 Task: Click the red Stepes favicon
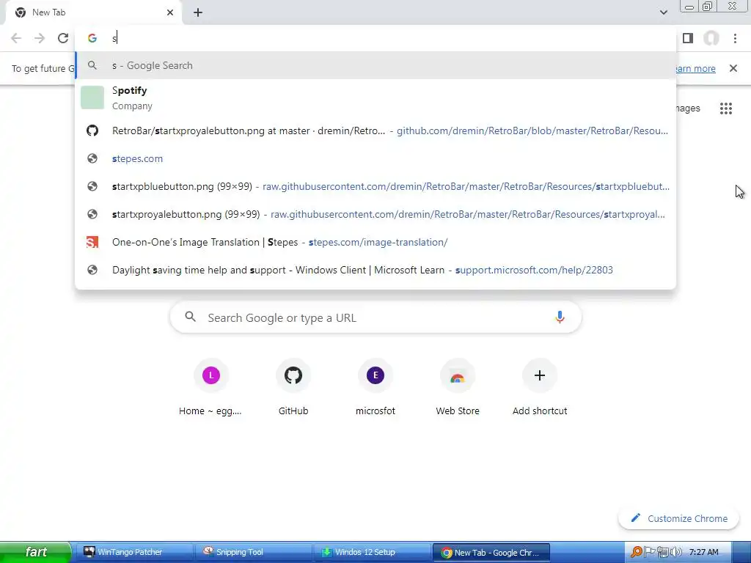pyautogui.click(x=92, y=242)
